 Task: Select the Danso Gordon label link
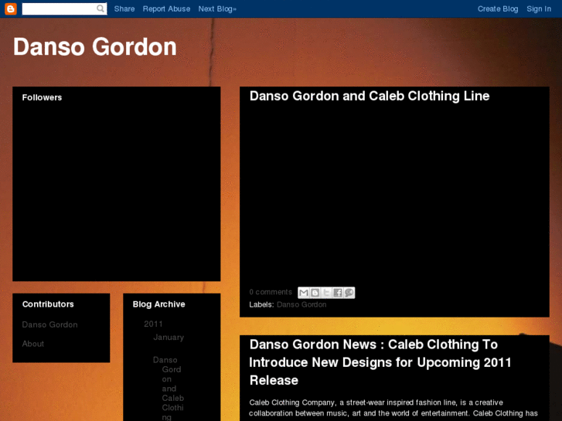(301, 304)
